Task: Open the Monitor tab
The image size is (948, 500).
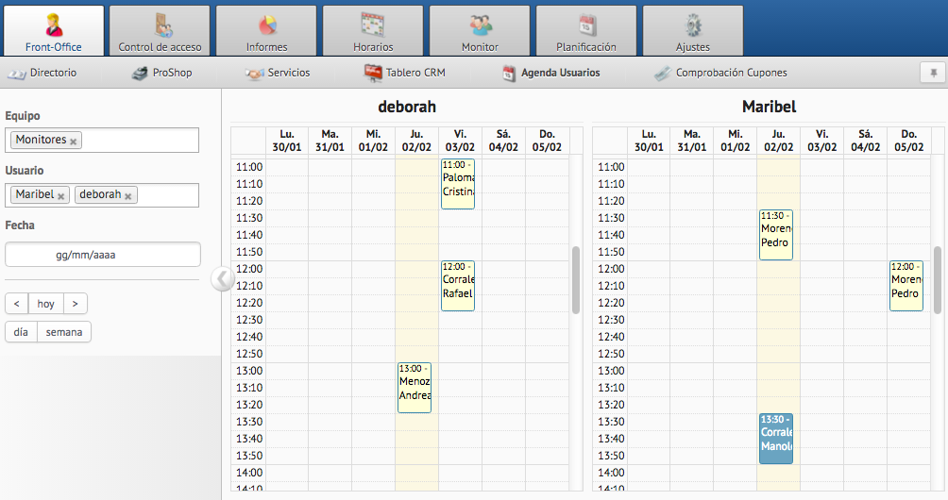Action: [480, 31]
